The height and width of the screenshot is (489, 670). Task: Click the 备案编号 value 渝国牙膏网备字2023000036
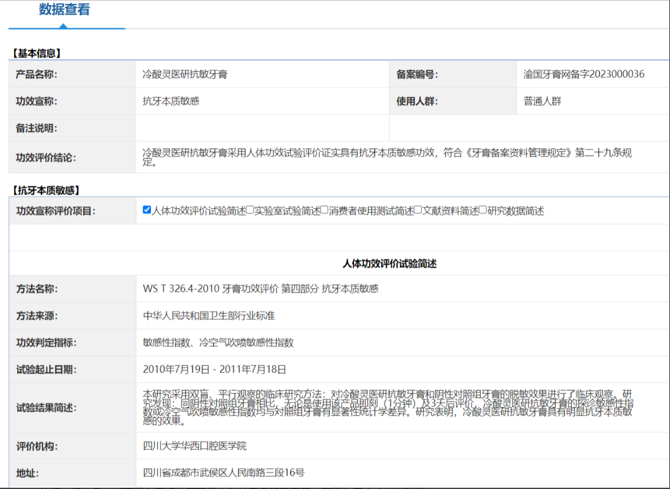point(584,74)
